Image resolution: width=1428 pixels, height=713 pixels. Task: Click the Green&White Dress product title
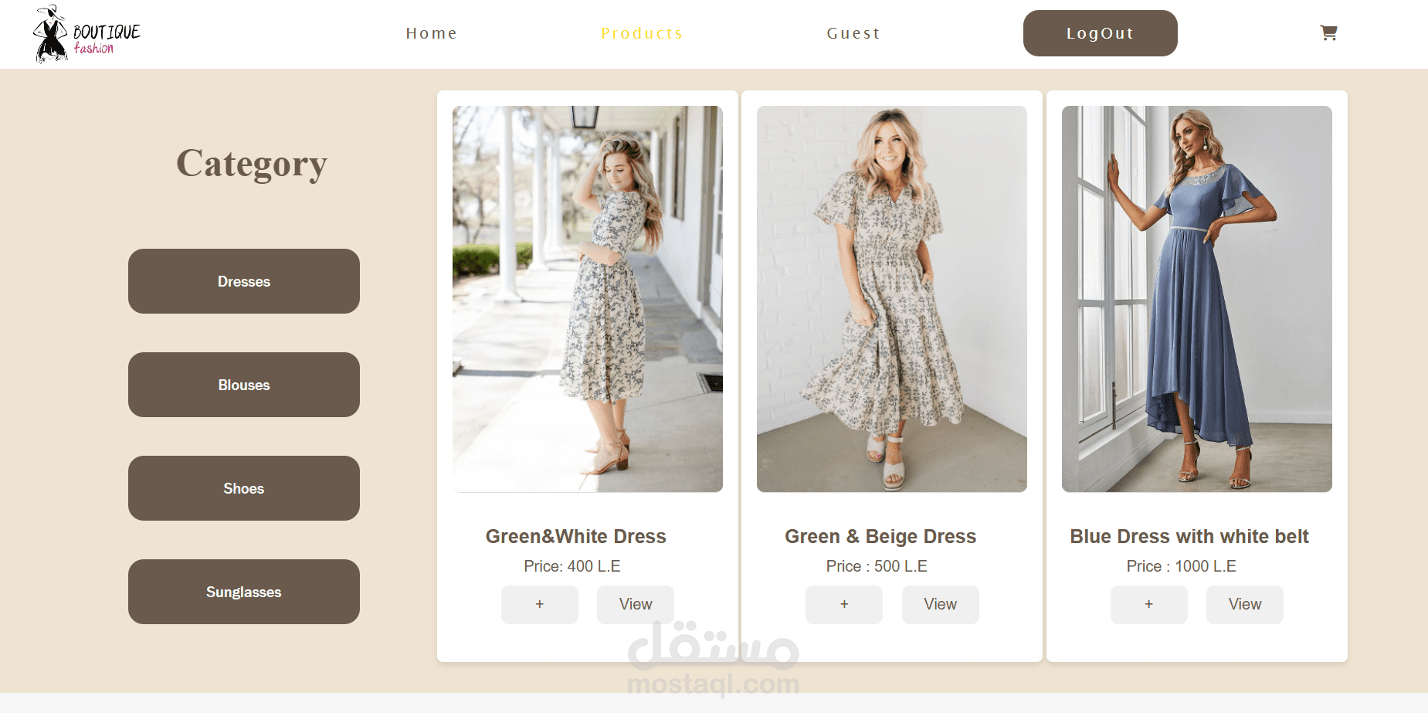[575, 536]
